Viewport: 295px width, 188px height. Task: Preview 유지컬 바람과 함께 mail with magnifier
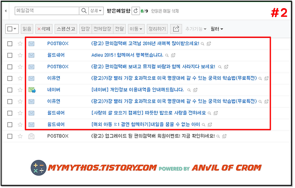pos(220,67)
